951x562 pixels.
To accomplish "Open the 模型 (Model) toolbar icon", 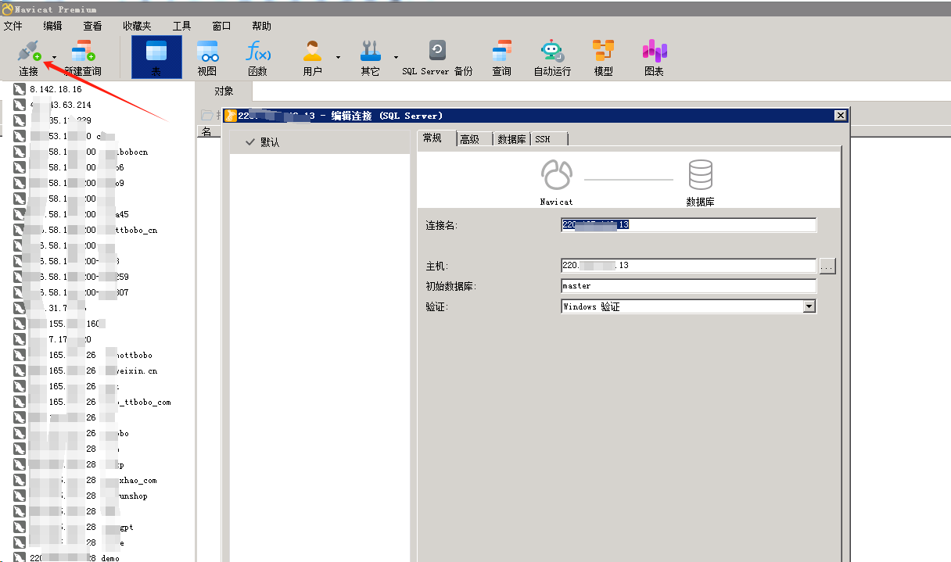I will [603, 52].
